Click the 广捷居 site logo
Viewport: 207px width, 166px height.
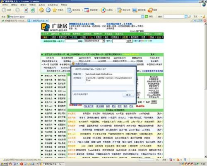[54, 27]
